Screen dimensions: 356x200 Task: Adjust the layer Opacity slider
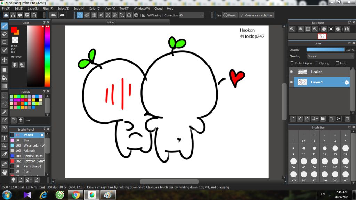point(325,50)
